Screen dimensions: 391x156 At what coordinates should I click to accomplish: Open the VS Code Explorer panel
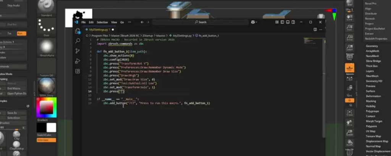(x=78, y=31)
